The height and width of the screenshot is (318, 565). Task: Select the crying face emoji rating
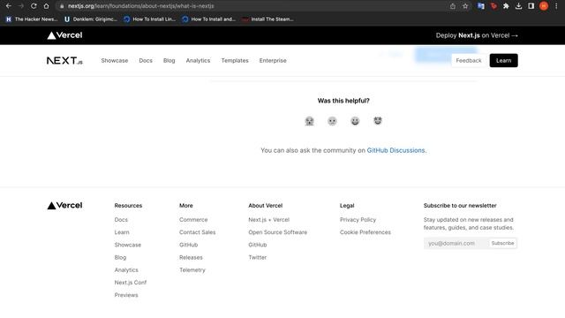[x=309, y=121]
